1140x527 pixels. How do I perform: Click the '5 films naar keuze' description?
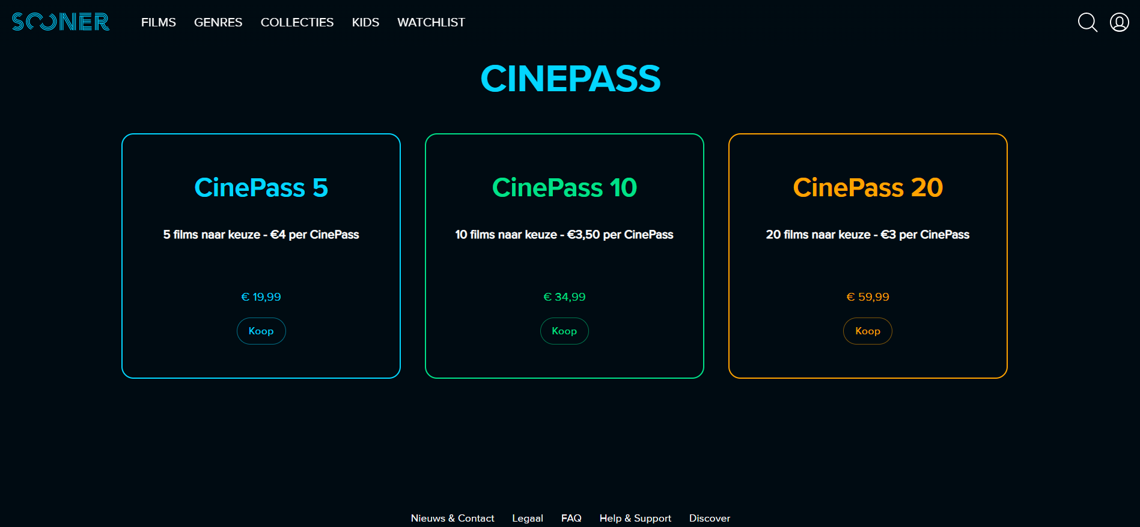pyautogui.click(x=261, y=235)
